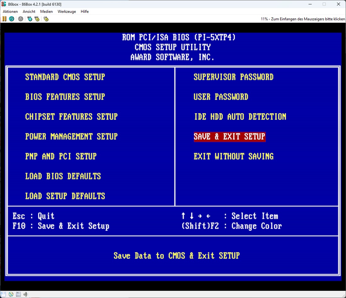Pause the emulation with the pause icon
The image size is (346, 298).
pyautogui.click(x=4, y=19)
